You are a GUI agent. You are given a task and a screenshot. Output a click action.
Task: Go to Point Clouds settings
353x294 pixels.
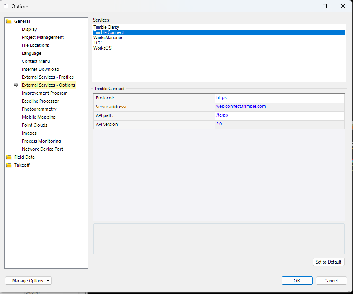point(35,125)
